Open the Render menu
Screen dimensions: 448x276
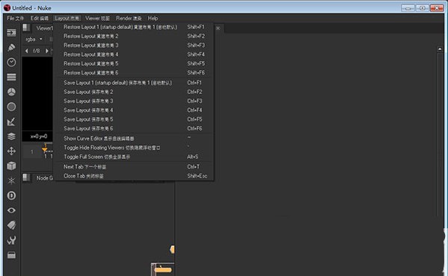129,18
